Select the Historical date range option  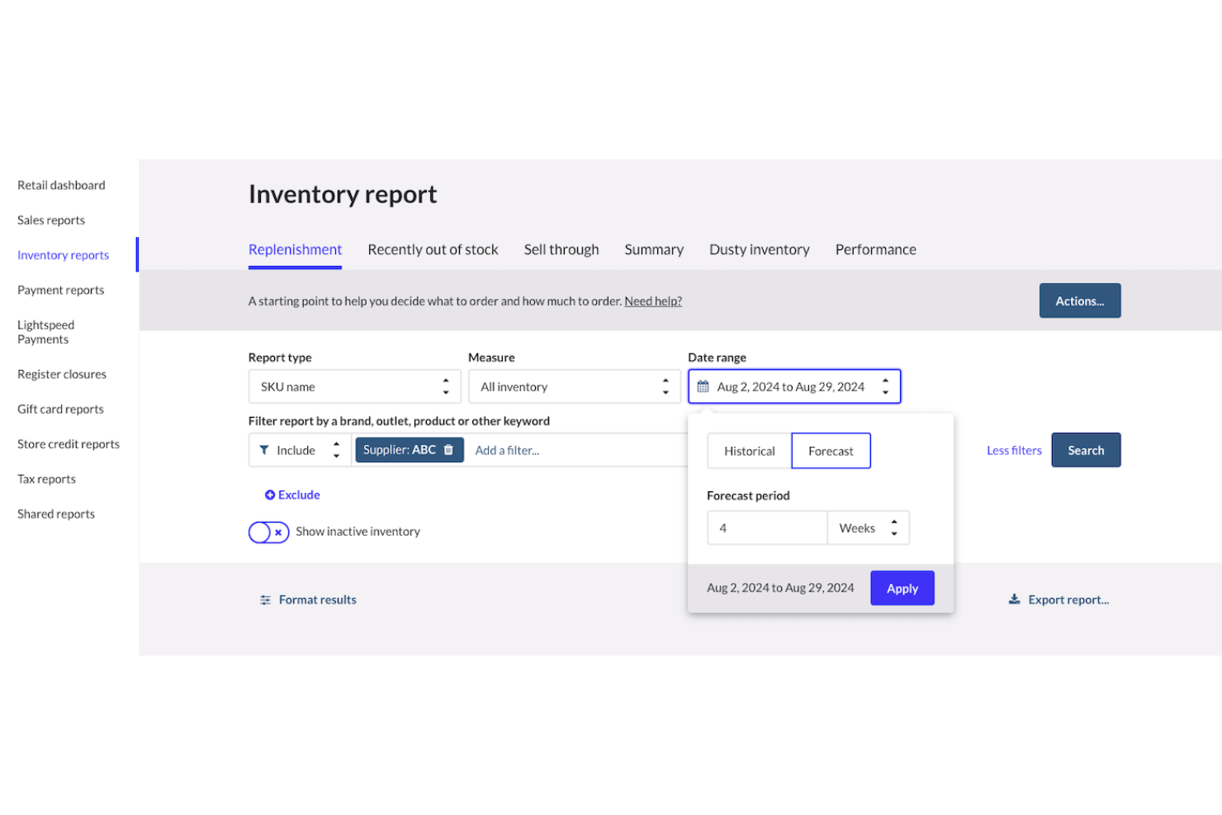(x=749, y=451)
